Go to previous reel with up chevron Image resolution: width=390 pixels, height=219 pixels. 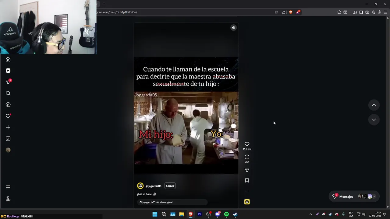pos(374,105)
